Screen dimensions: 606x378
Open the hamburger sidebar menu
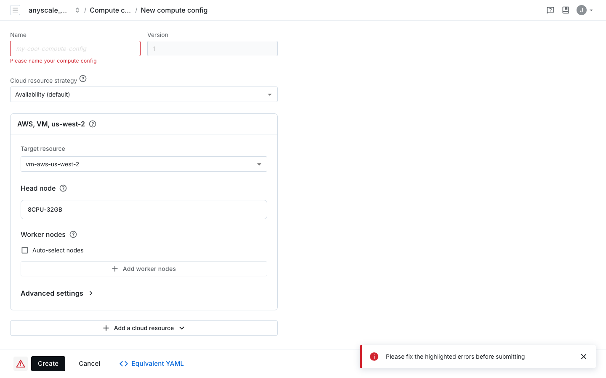coord(15,10)
